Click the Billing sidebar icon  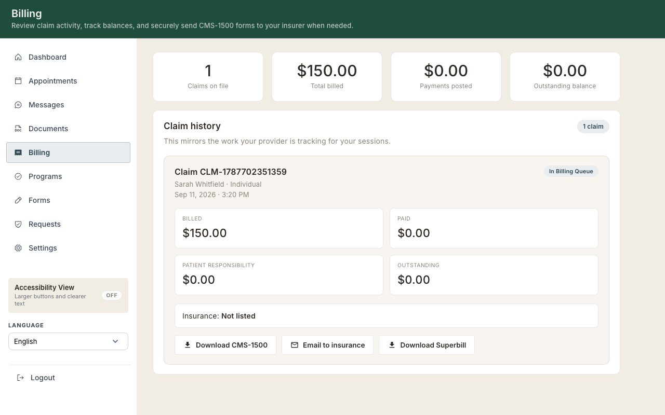[x=18, y=153]
